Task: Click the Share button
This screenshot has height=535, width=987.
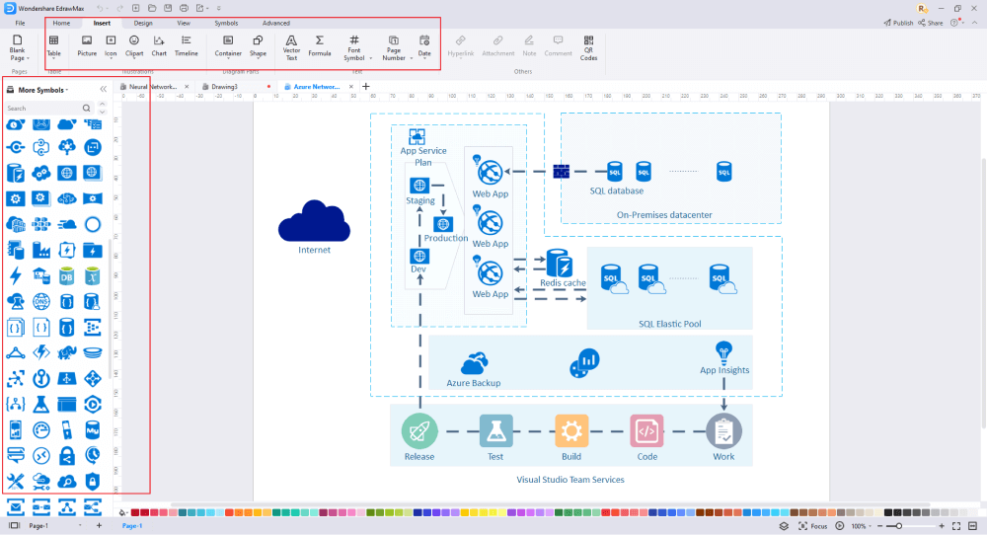Action: point(931,23)
